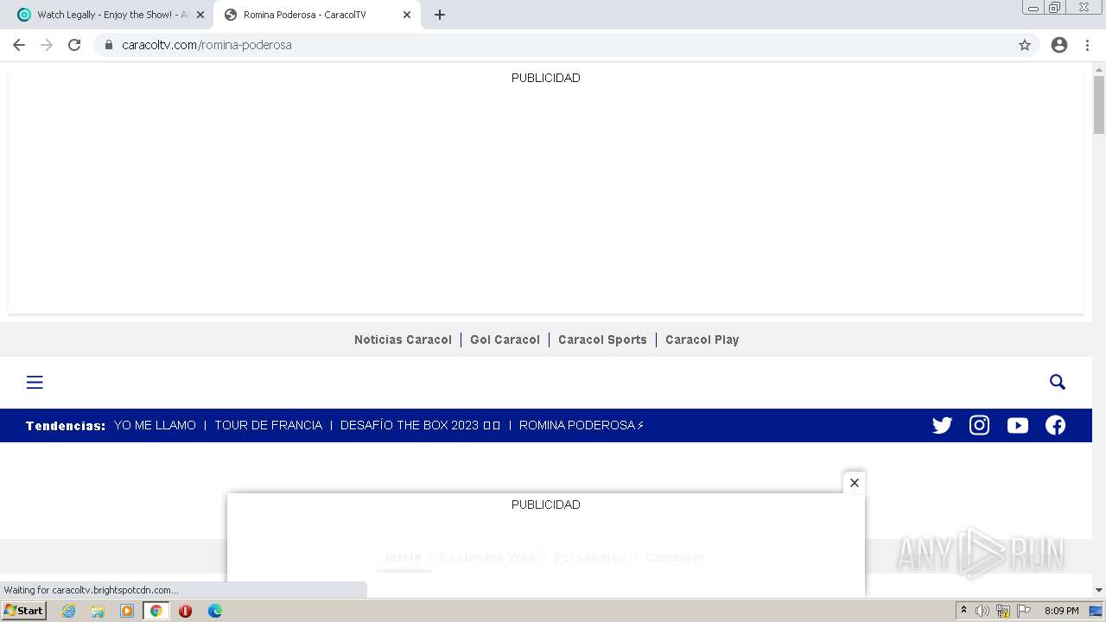Open the Facebook icon link
Screen dimensions: 1106x622
[x=1055, y=425]
